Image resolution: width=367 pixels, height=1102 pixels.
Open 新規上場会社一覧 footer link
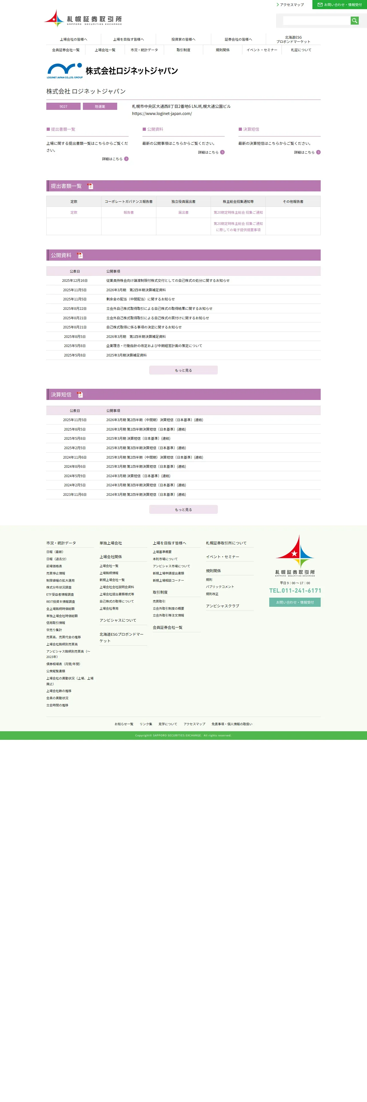click(x=112, y=580)
